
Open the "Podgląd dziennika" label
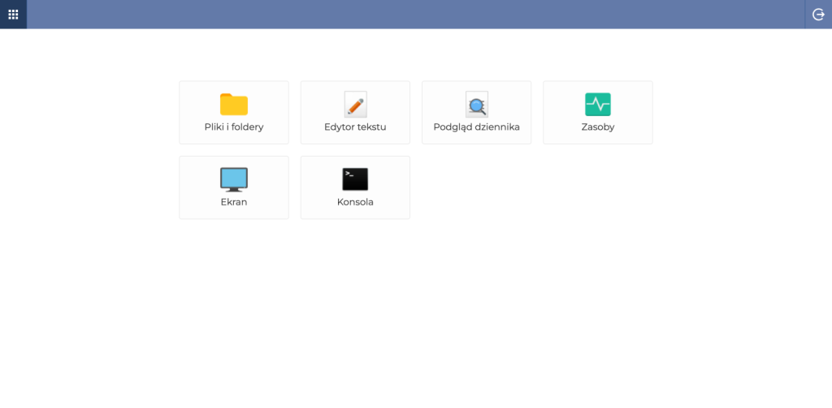(x=476, y=127)
